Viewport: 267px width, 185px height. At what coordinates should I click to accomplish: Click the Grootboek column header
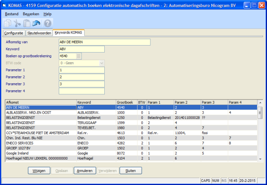pyautogui.click(x=127, y=103)
